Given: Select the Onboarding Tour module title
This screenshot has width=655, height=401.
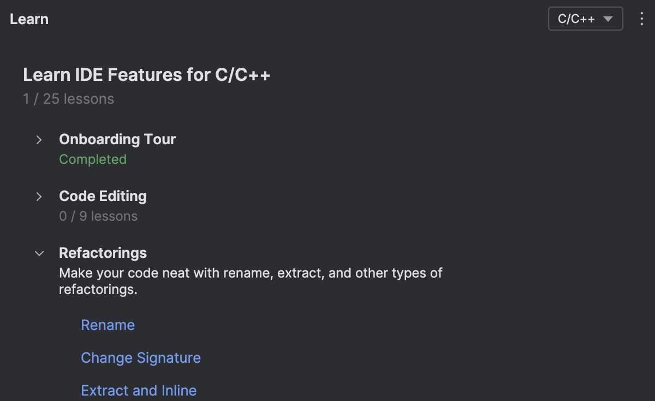Looking at the screenshot, I should 117,139.
